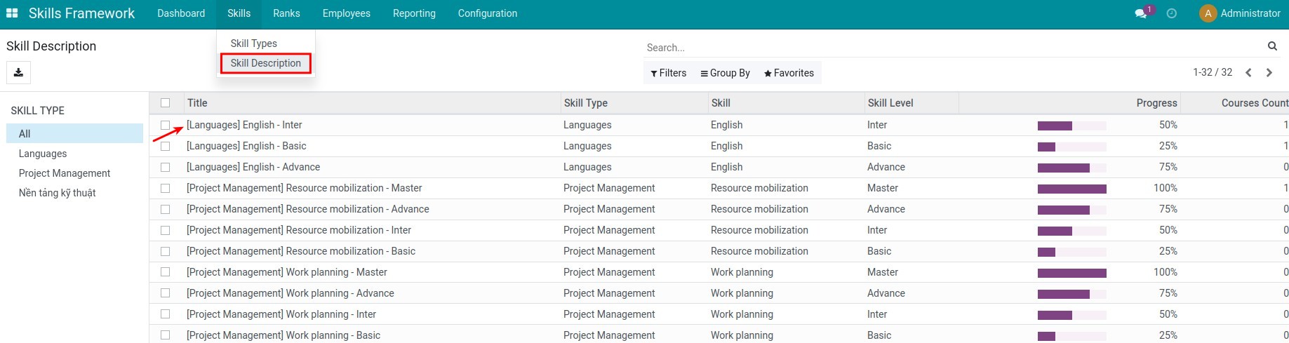Click progress bar of English - Inter
This screenshot has width=1289, height=343.
(x=1071, y=126)
